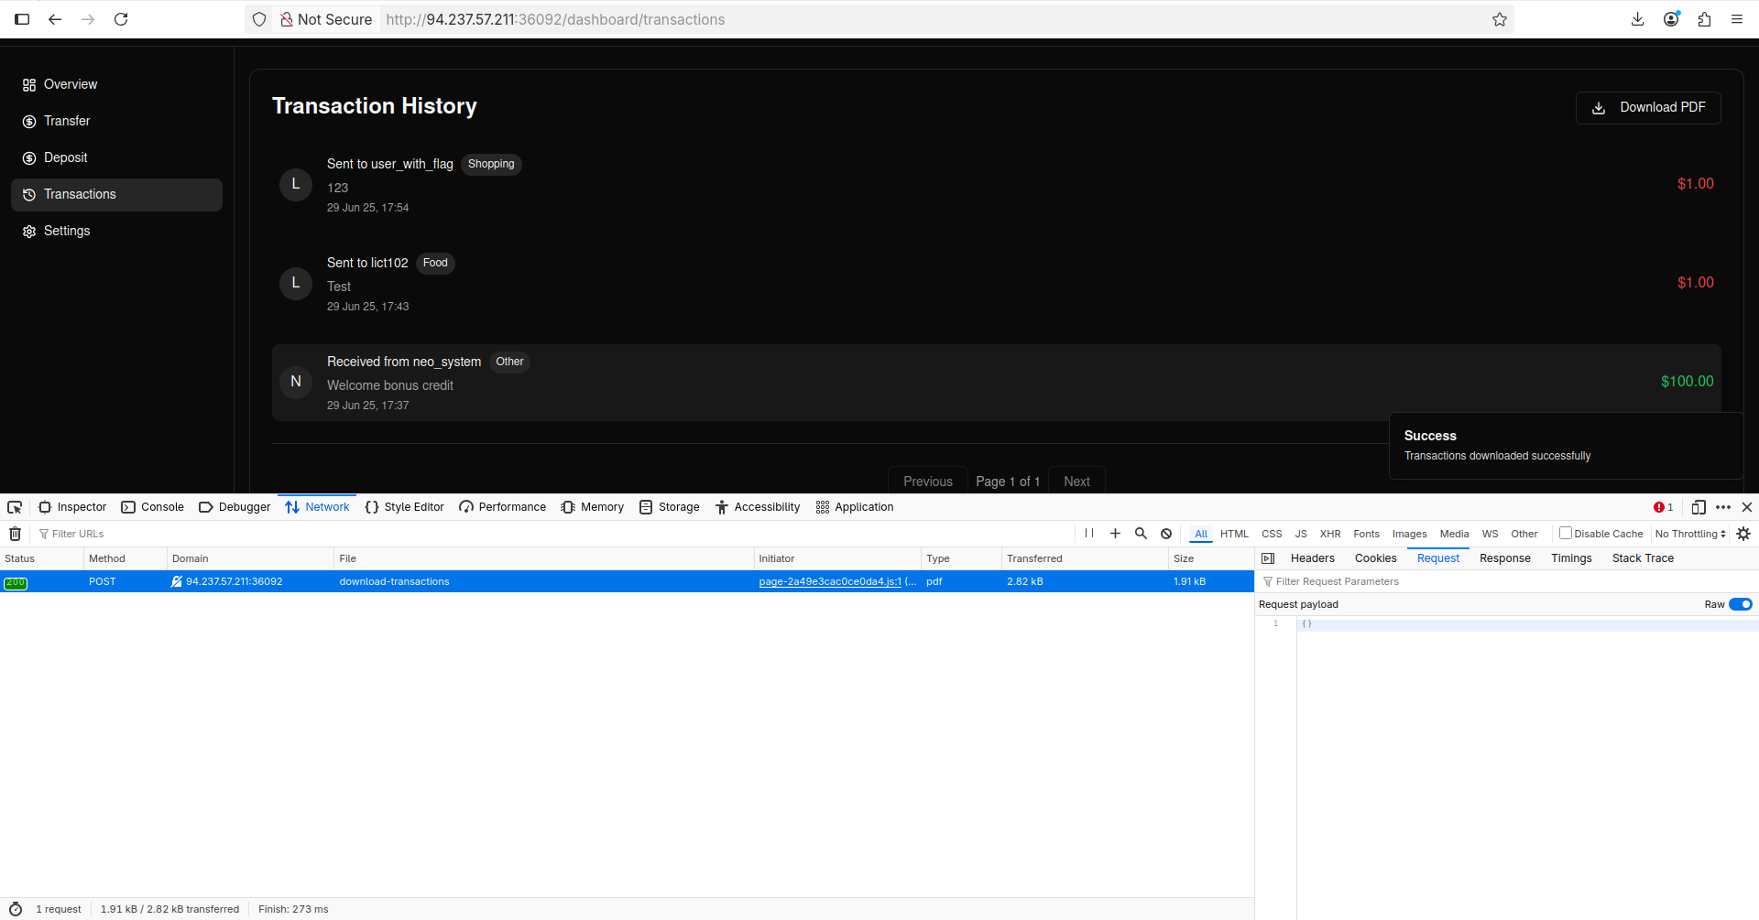
Task: Filter requests by XHR type
Action: click(x=1330, y=534)
